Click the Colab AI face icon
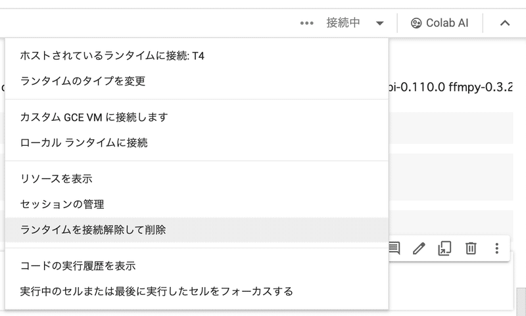This screenshot has height=316, width=526. pyautogui.click(x=416, y=23)
